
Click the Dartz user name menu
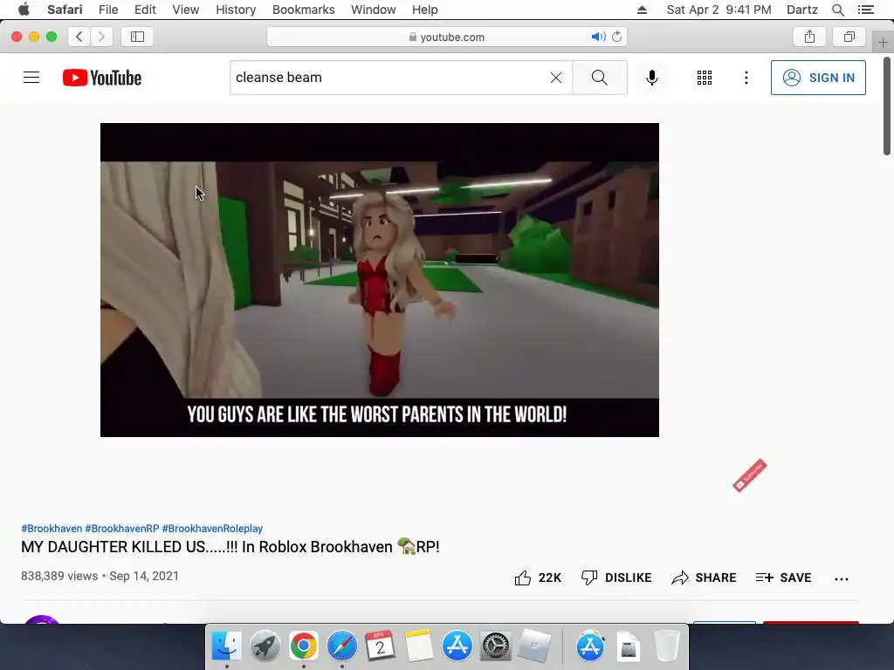pos(801,10)
